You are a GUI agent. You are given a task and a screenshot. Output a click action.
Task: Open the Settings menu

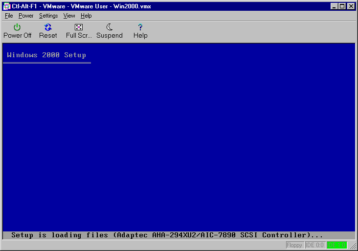point(48,16)
